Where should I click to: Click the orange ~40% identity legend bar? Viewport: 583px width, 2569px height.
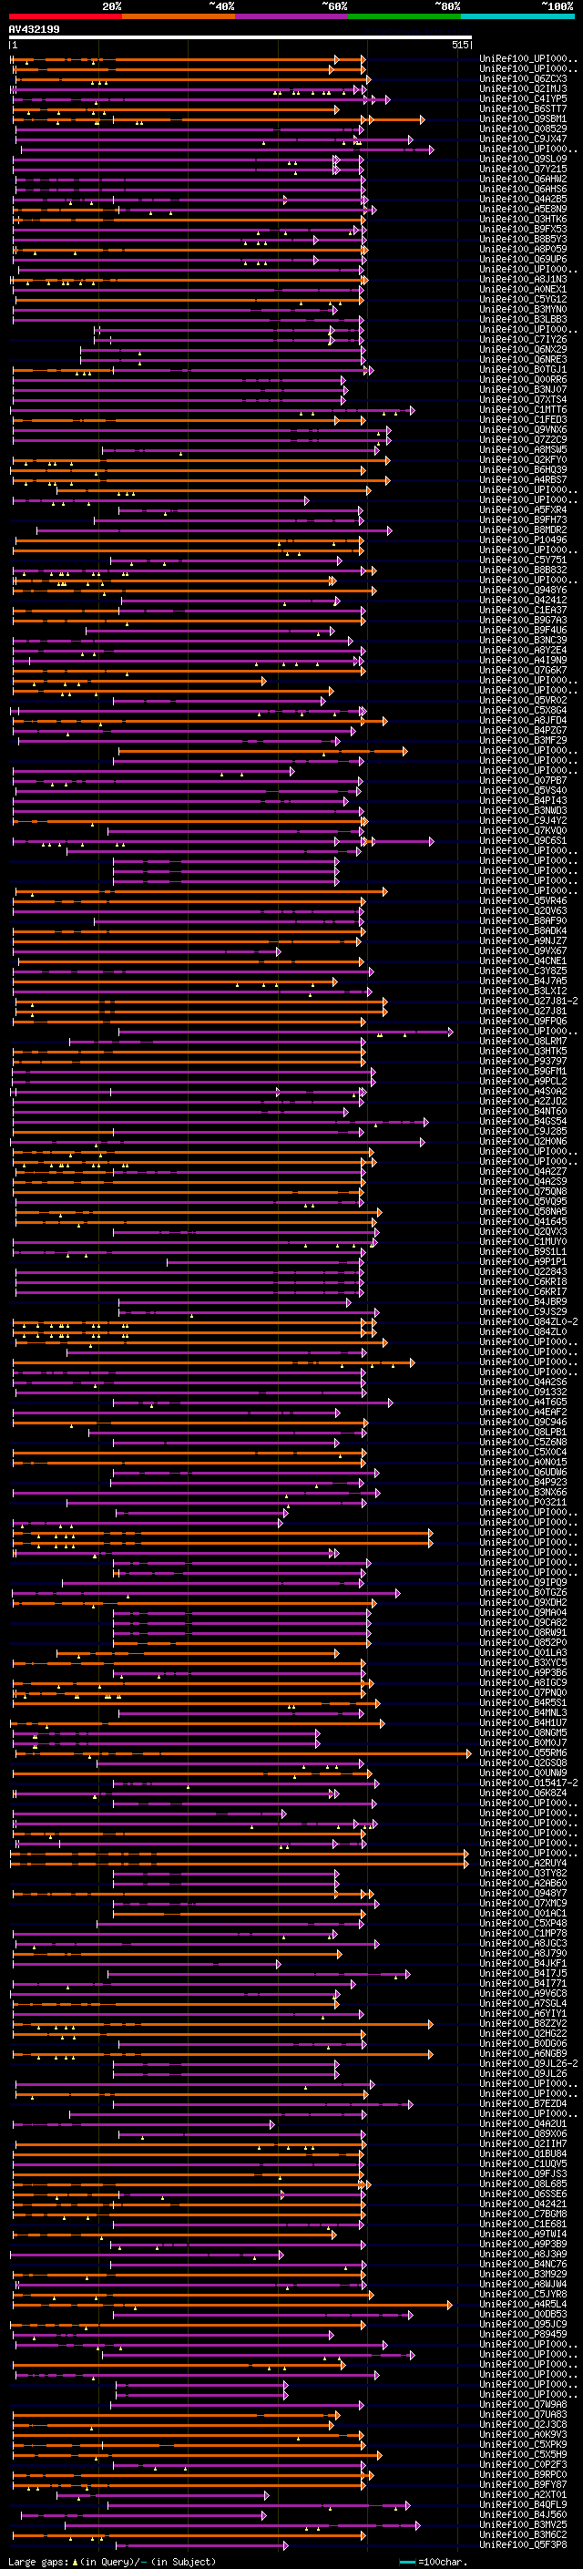click(179, 17)
